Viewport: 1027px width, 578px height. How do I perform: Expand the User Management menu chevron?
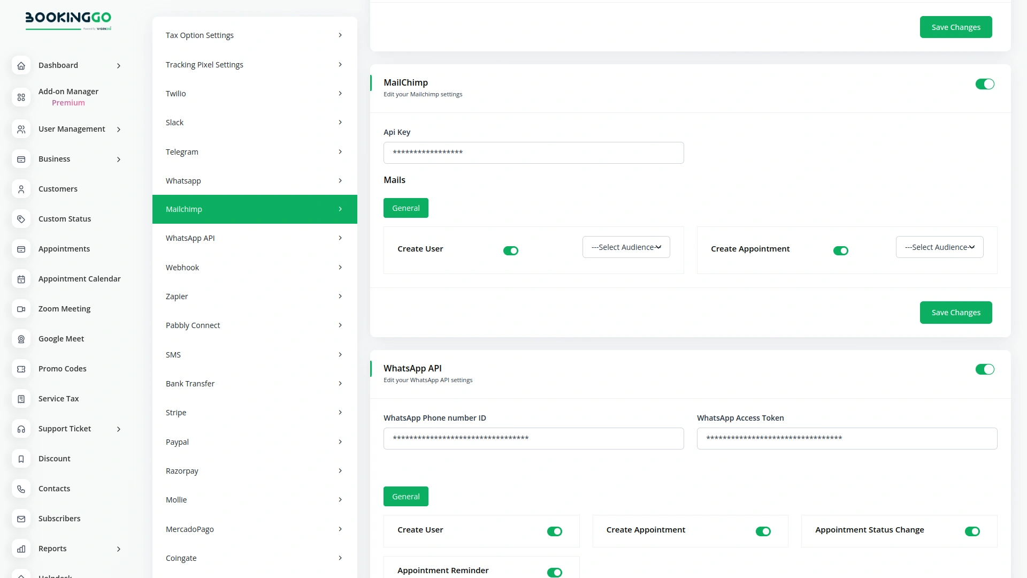(118, 129)
